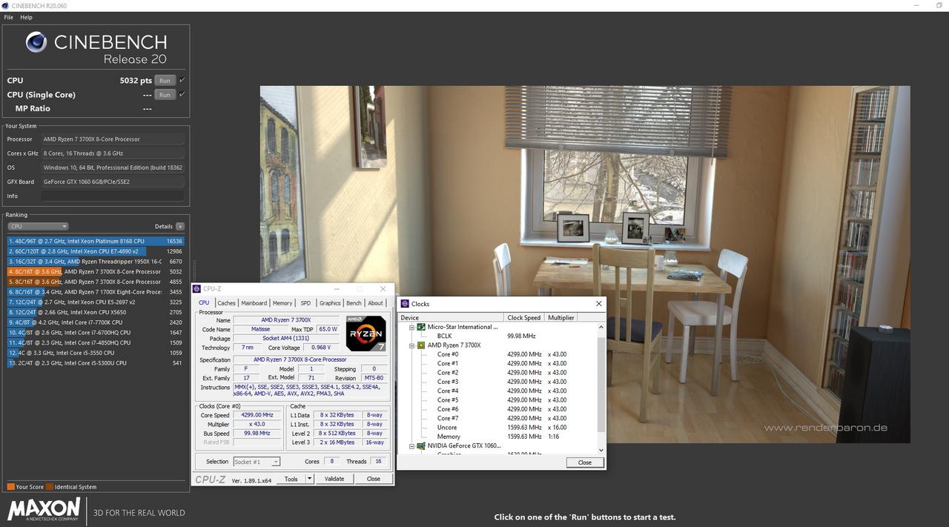The image size is (949, 527).
Task: Select Intel Xeon Platinum 8168 ranking row
Action: (x=96, y=241)
